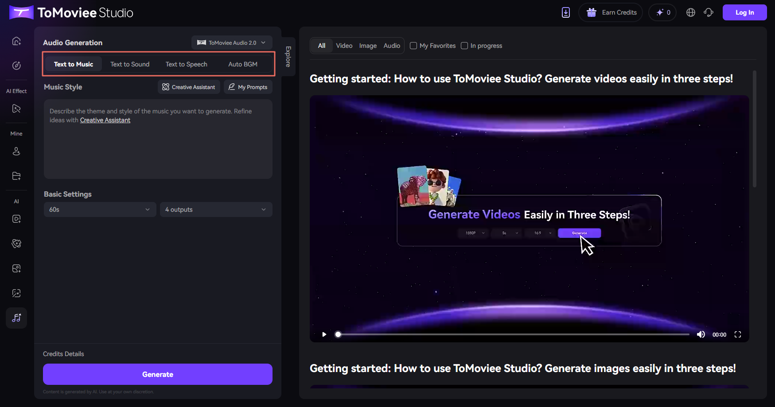
Task: Select the Auto BGM tab
Action: [x=243, y=64]
